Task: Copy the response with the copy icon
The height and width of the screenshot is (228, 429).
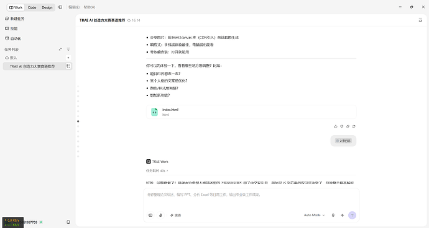Action: pyautogui.click(x=348, y=126)
